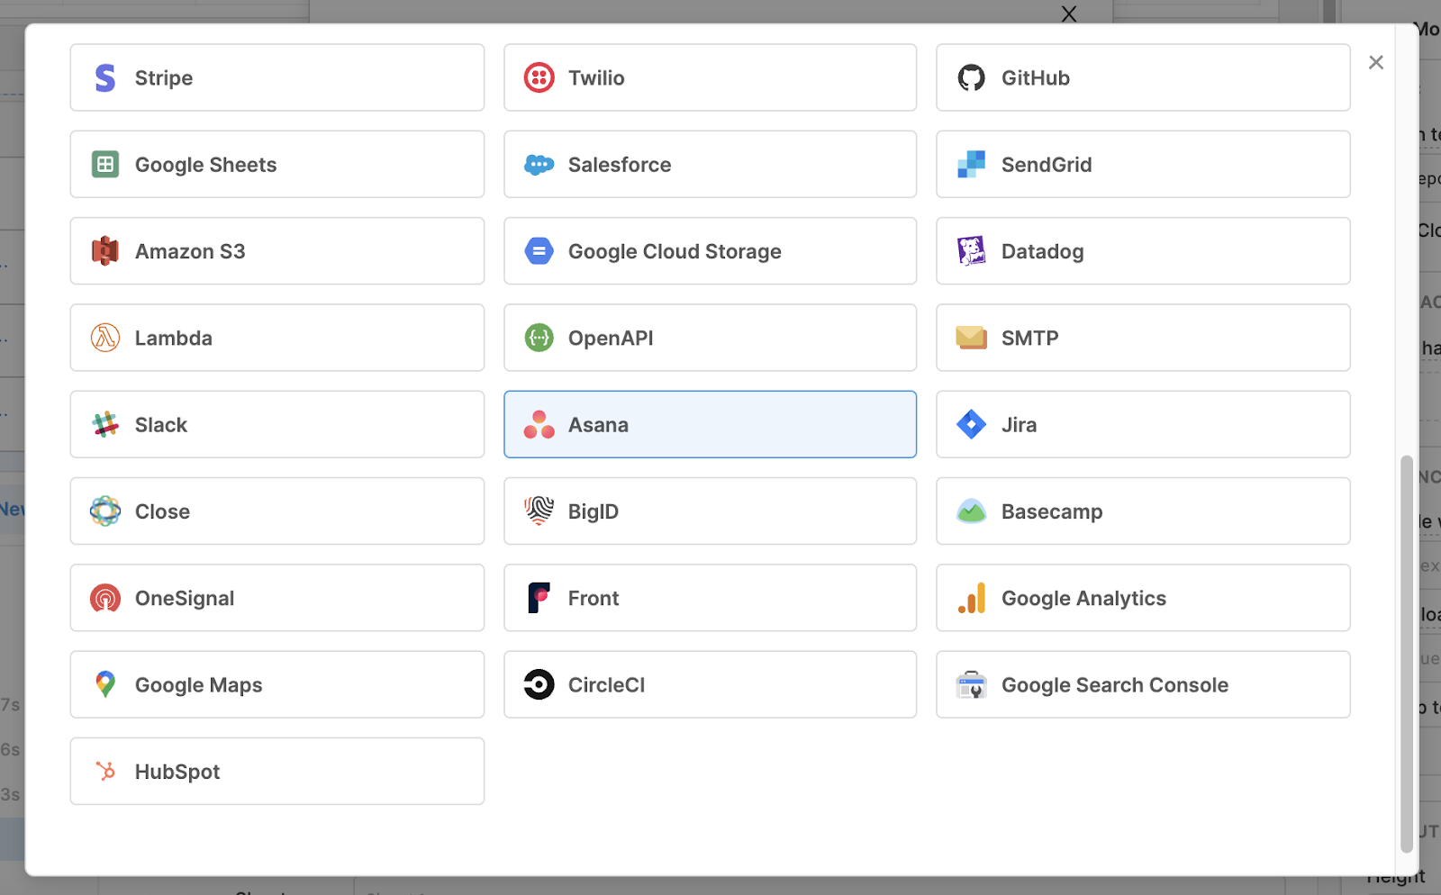This screenshot has width=1441, height=895.
Task: Click the Basecamp icon
Action: (x=971, y=511)
